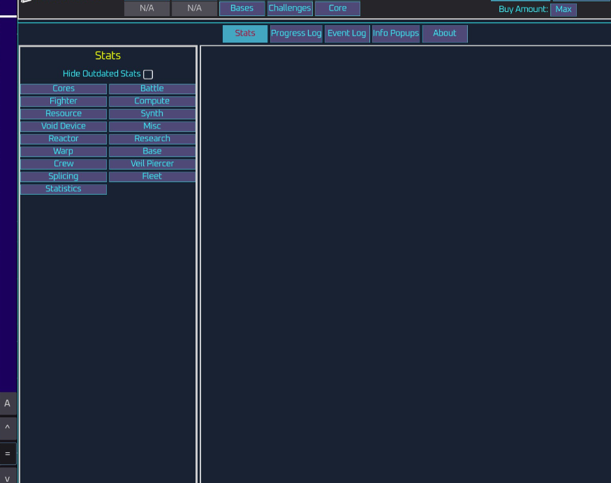
Task: Open the Core screen
Action: click(x=337, y=8)
